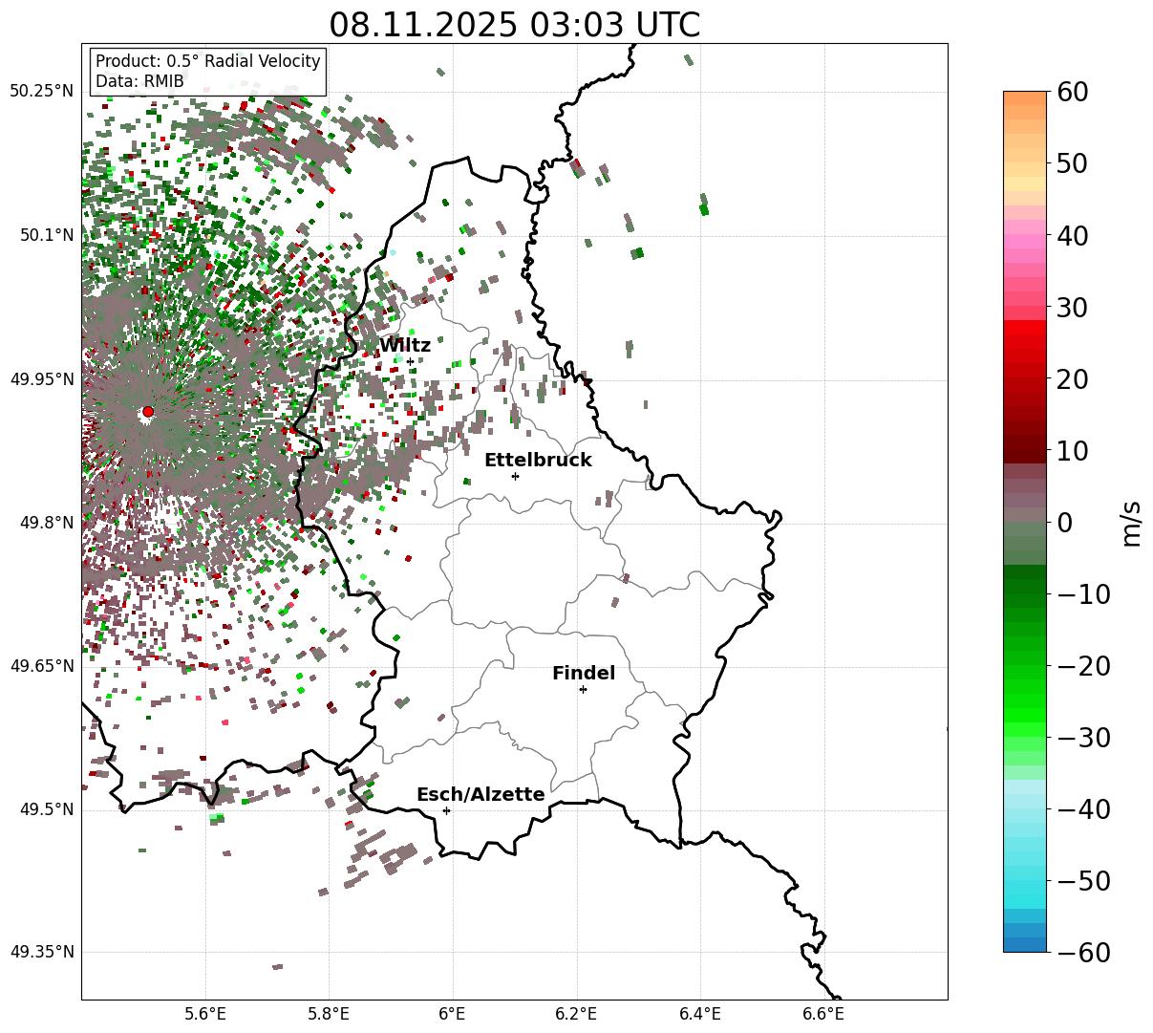Click the plot title 08.11.2025 03:03 UTC

(514, 25)
